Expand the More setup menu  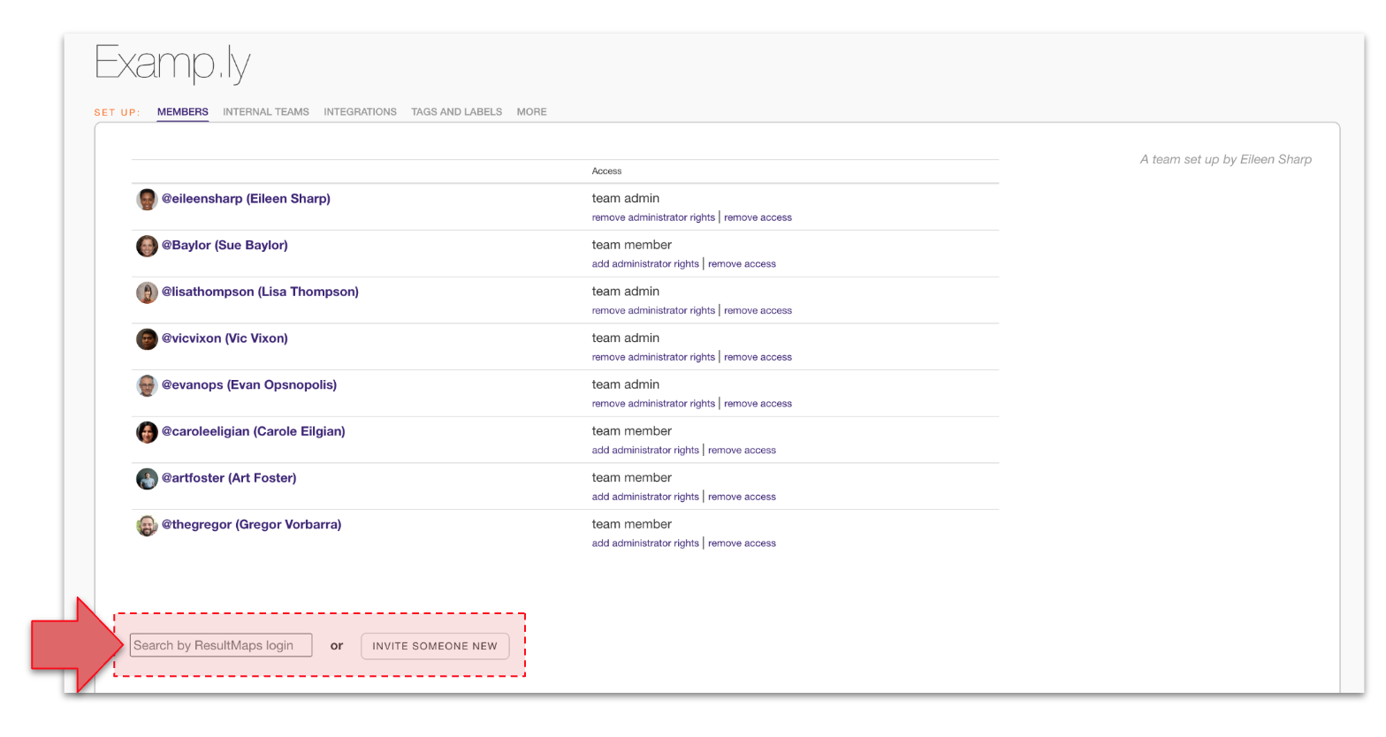coord(531,112)
